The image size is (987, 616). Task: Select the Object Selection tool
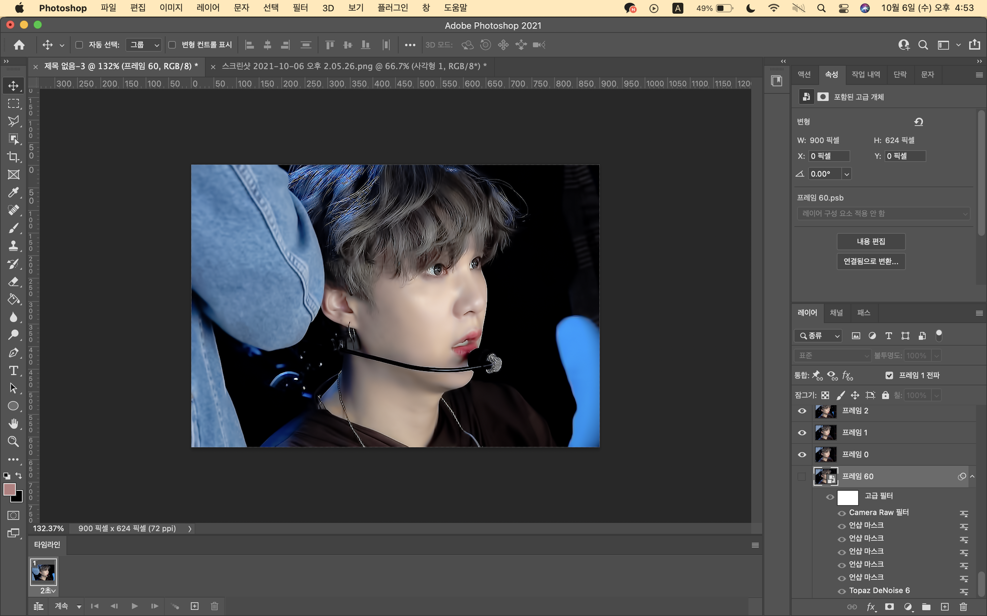click(x=13, y=139)
